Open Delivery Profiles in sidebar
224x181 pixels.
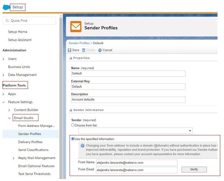[x=30, y=142]
